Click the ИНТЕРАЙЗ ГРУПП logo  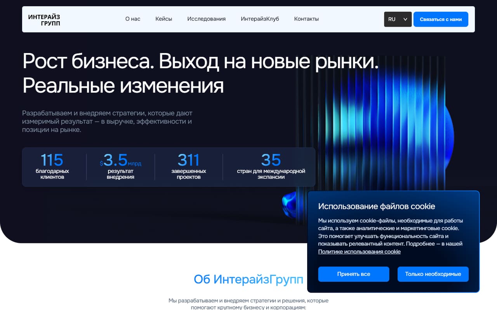click(44, 19)
